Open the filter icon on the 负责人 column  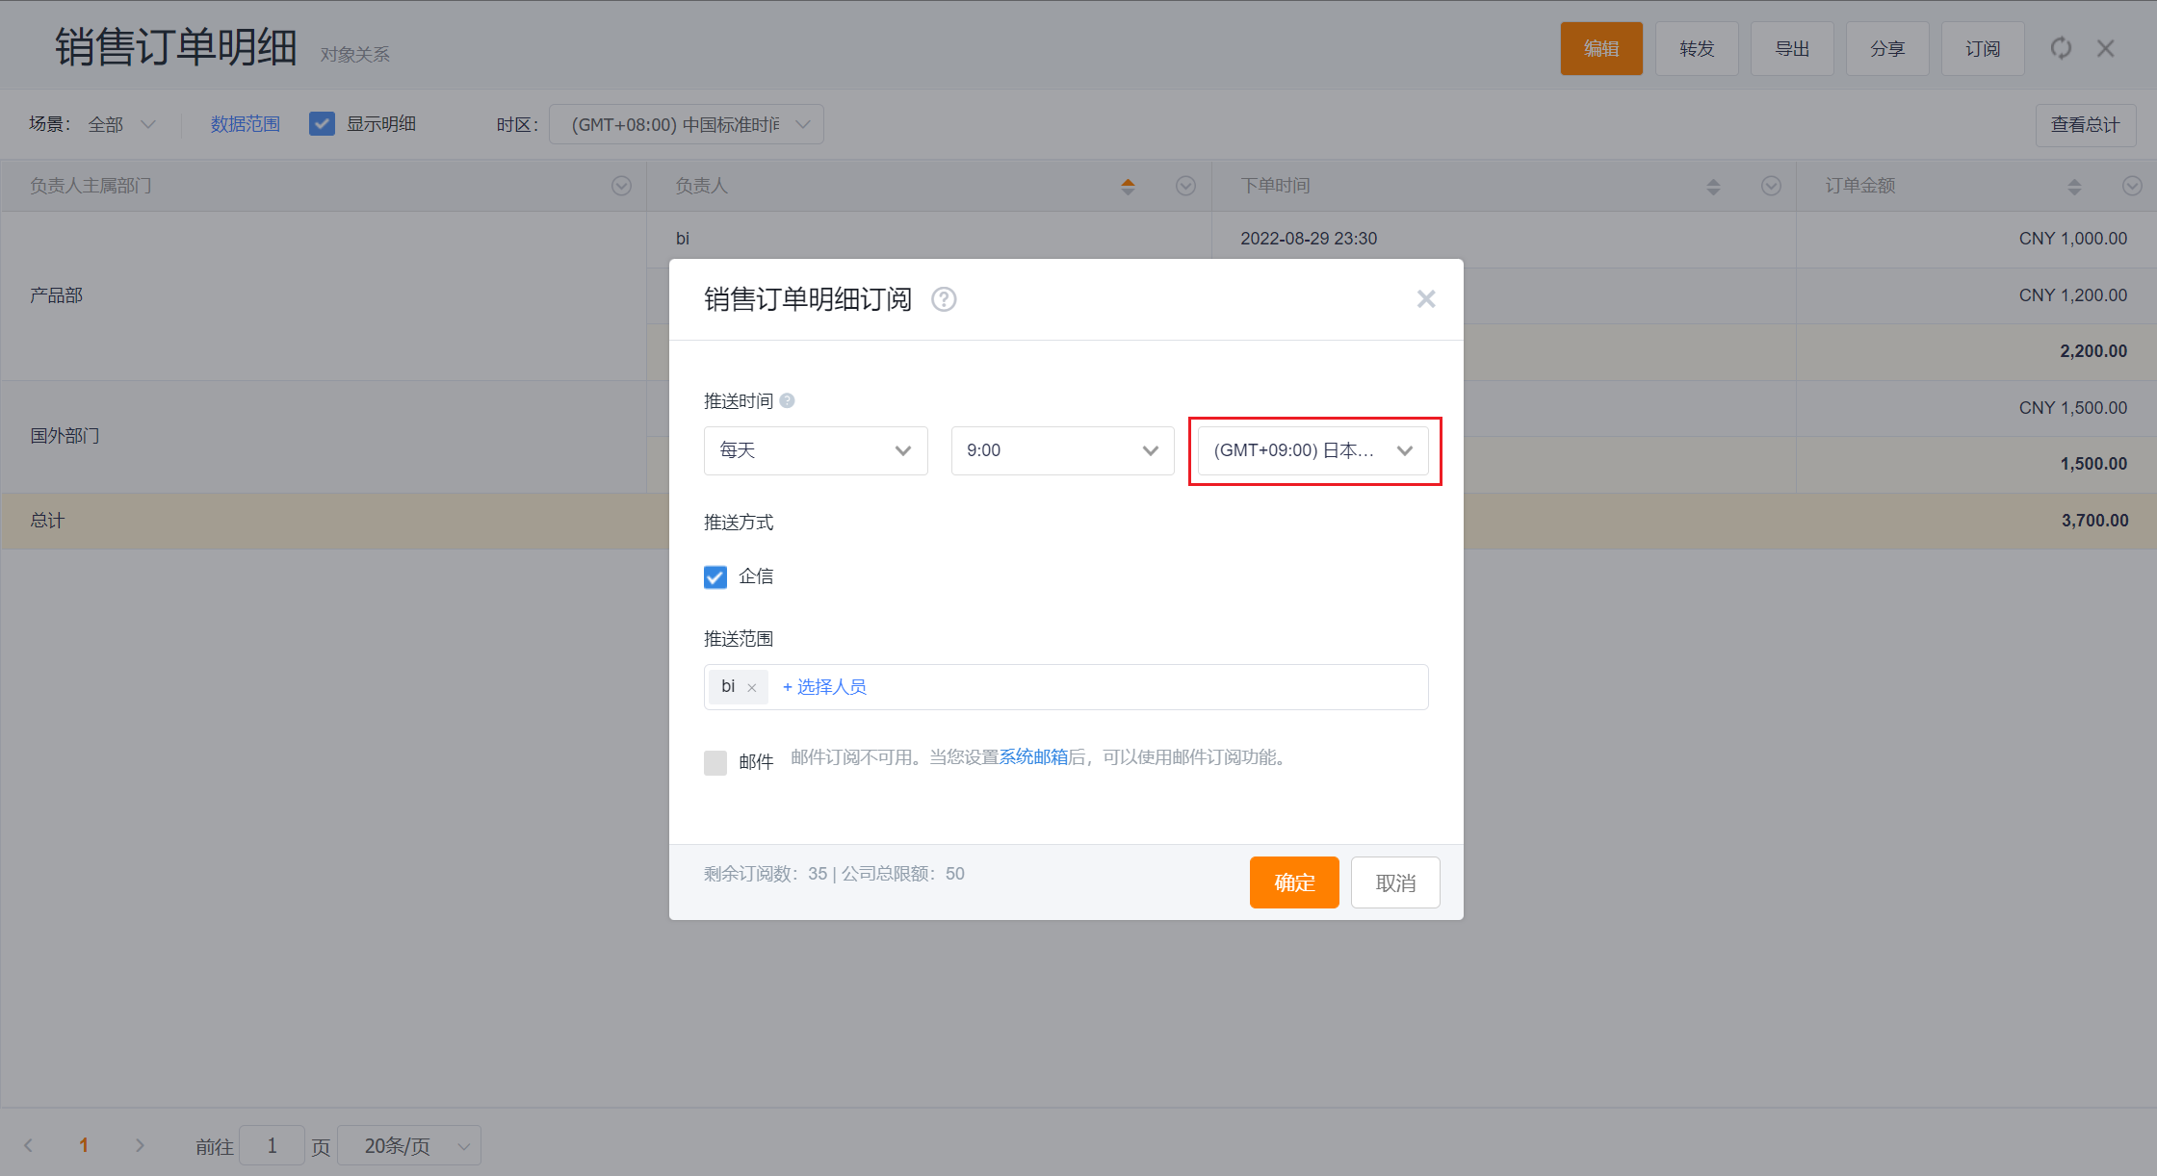(1185, 186)
